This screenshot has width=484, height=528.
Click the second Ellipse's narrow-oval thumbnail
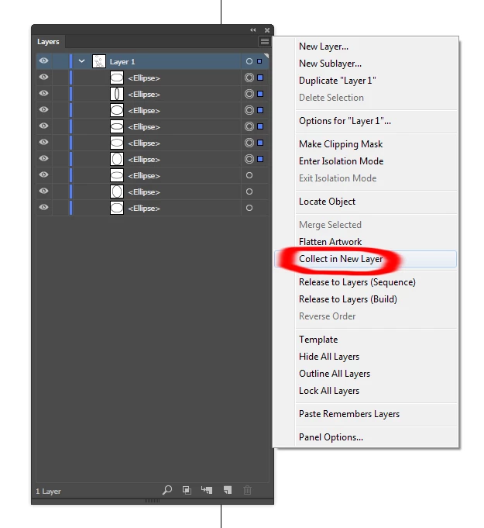[117, 94]
